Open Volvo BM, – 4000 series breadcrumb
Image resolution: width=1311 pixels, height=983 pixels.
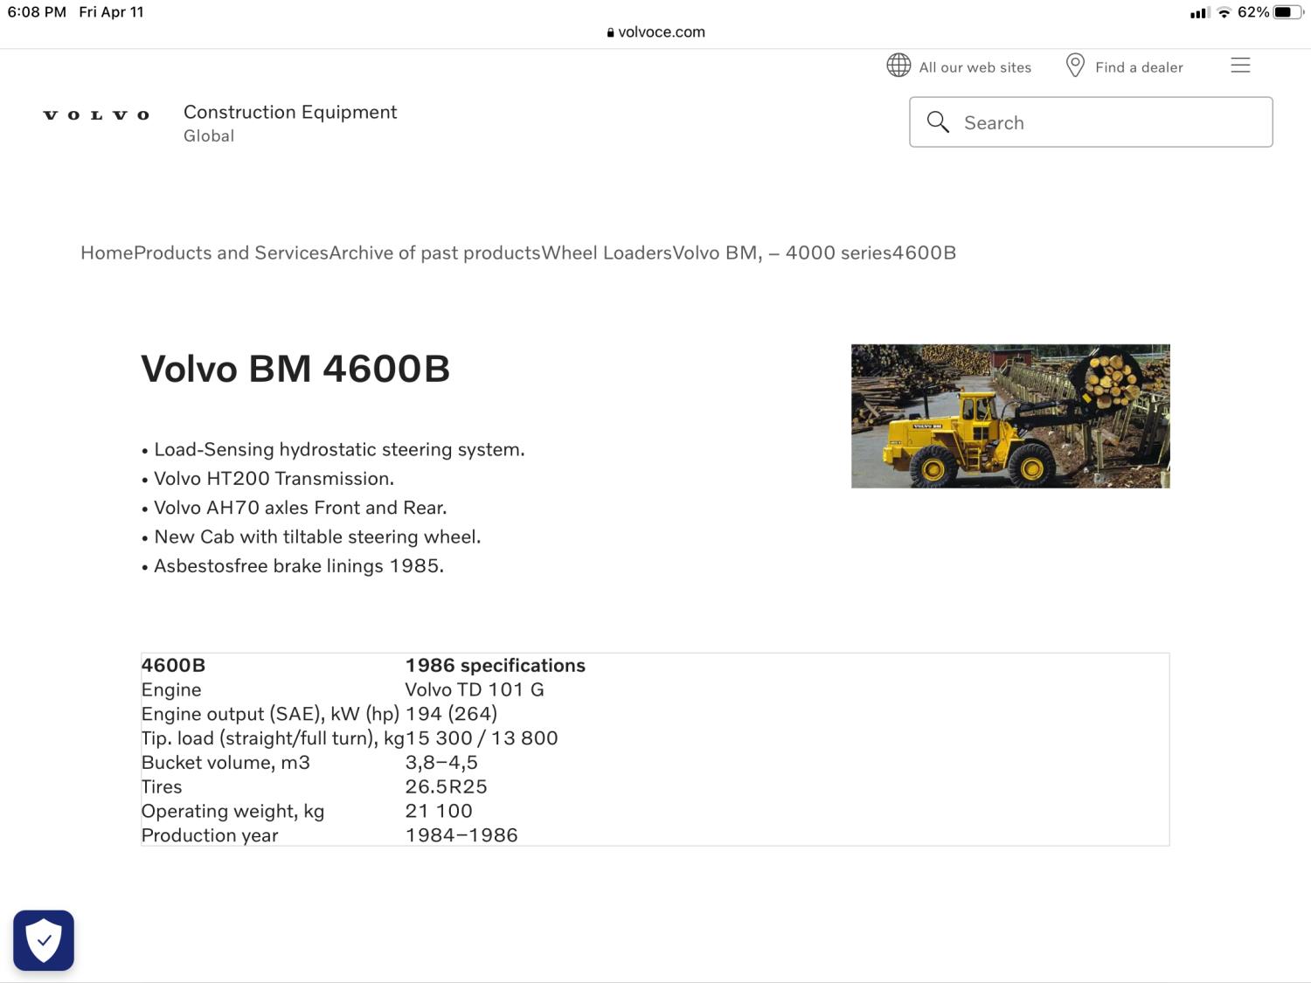click(x=781, y=253)
